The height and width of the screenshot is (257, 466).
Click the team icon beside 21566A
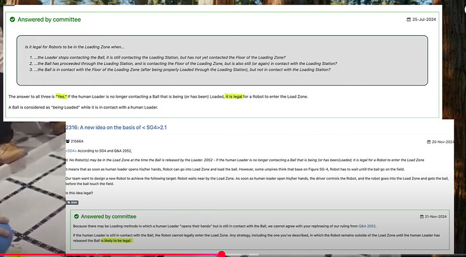pos(68,141)
